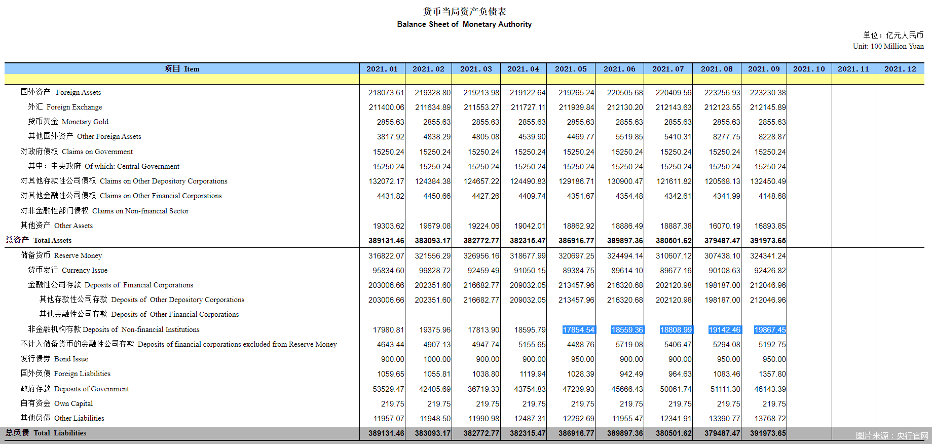Click the 项目 Item header cell
Viewport: 932px width, 444px height.
coord(182,69)
